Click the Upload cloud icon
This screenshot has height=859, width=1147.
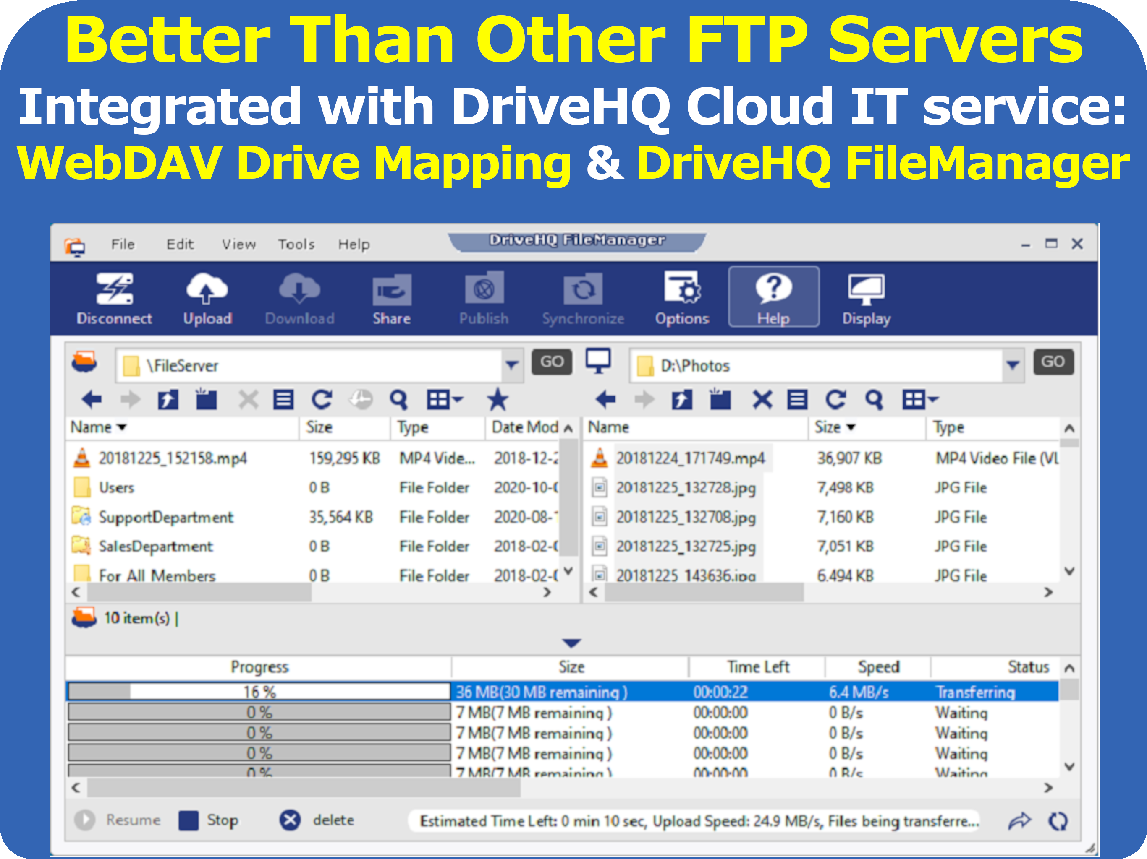pyautogui.click(x=207, y=289)
